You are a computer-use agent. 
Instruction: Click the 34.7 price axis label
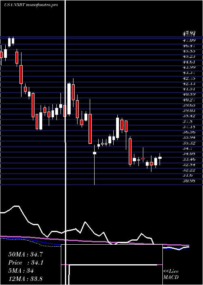[x=188, y=149]
